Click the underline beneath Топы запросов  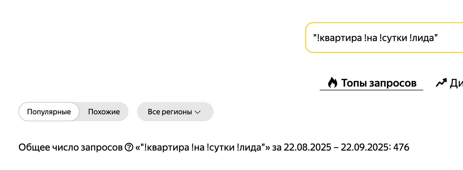(371, 90)
